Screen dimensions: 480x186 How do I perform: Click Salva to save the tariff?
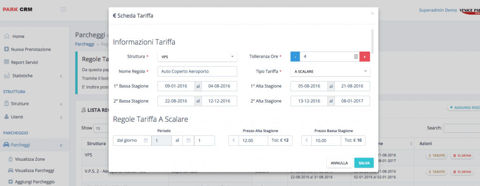click(364, 163)
